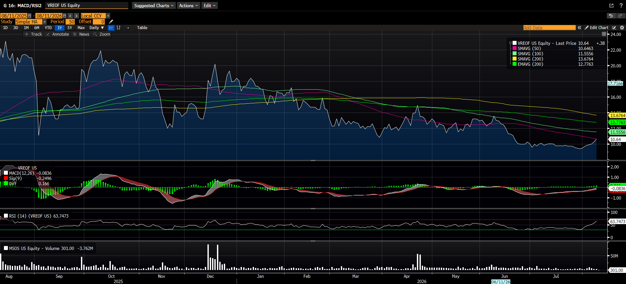Click the SMAVG (50) magenta color swatch
Screen dimensions: 626x284
coord(515,48)
